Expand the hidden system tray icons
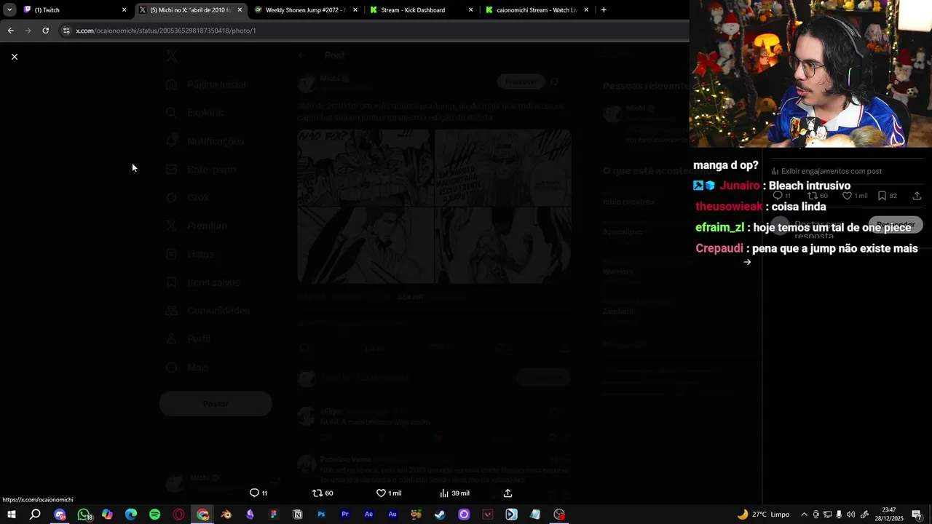 [804, 515]
